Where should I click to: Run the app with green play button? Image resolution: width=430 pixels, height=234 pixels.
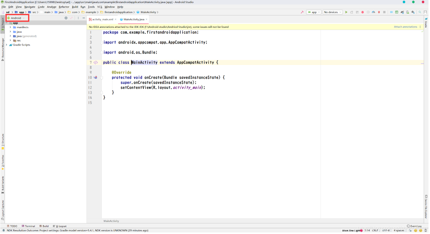coord(346,12)
